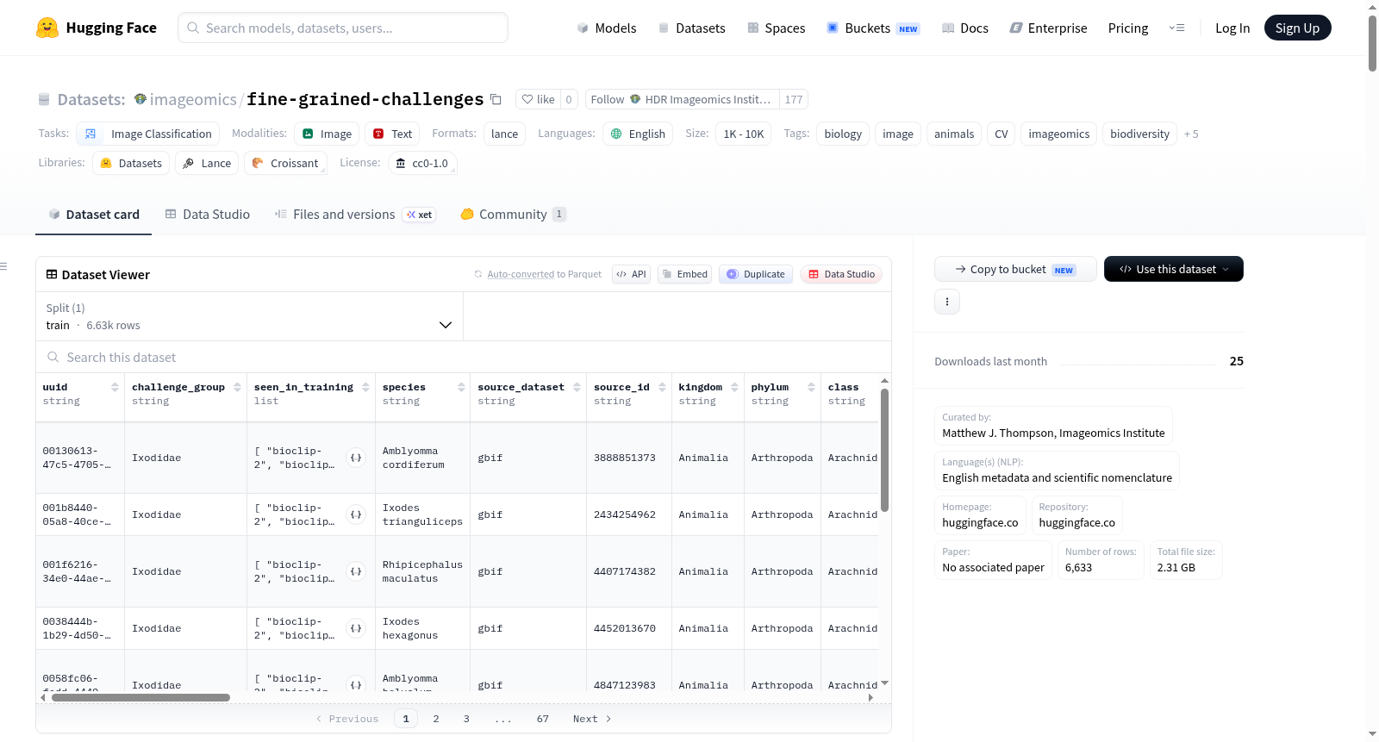Open the Buckets menu item
1379x742 pixels.
[x=873, y=28]
